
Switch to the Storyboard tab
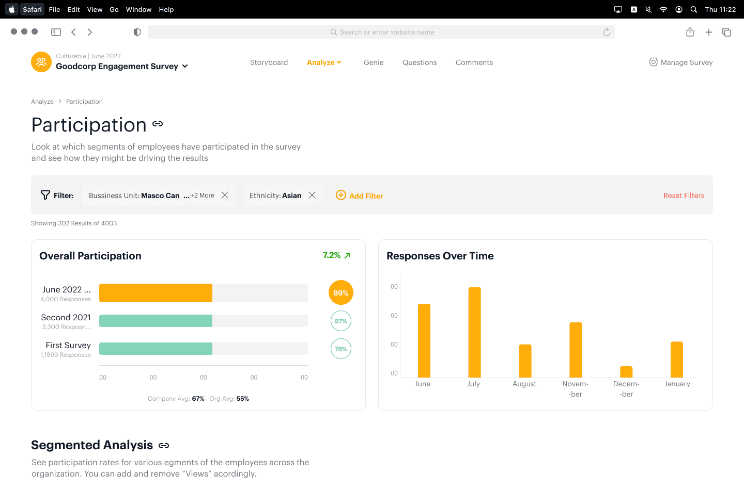[x=269, y=62]
